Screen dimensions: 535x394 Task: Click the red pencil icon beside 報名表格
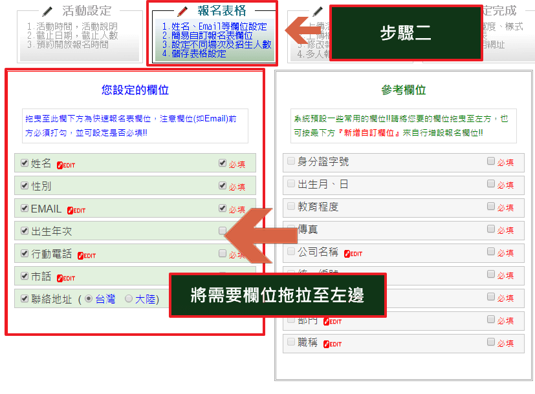tap(182, 11)
